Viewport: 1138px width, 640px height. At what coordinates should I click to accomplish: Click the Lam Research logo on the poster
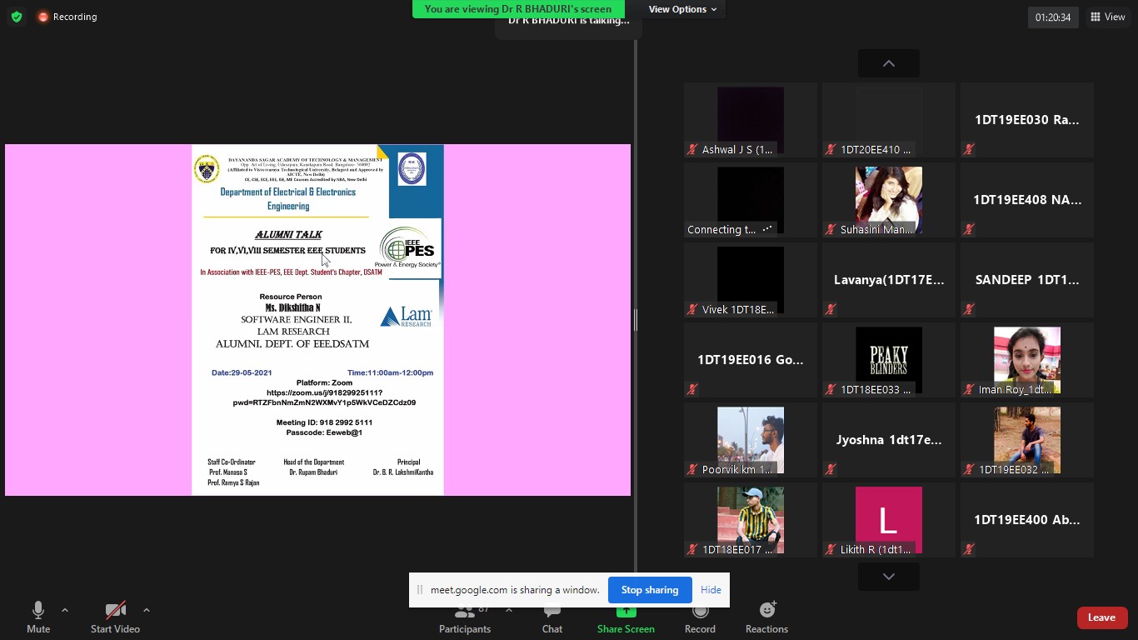click(407, 317)
